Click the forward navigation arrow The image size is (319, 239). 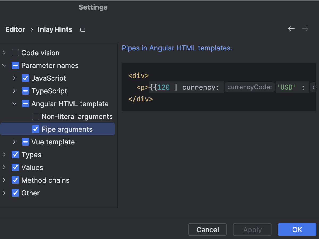click(305, 29)
